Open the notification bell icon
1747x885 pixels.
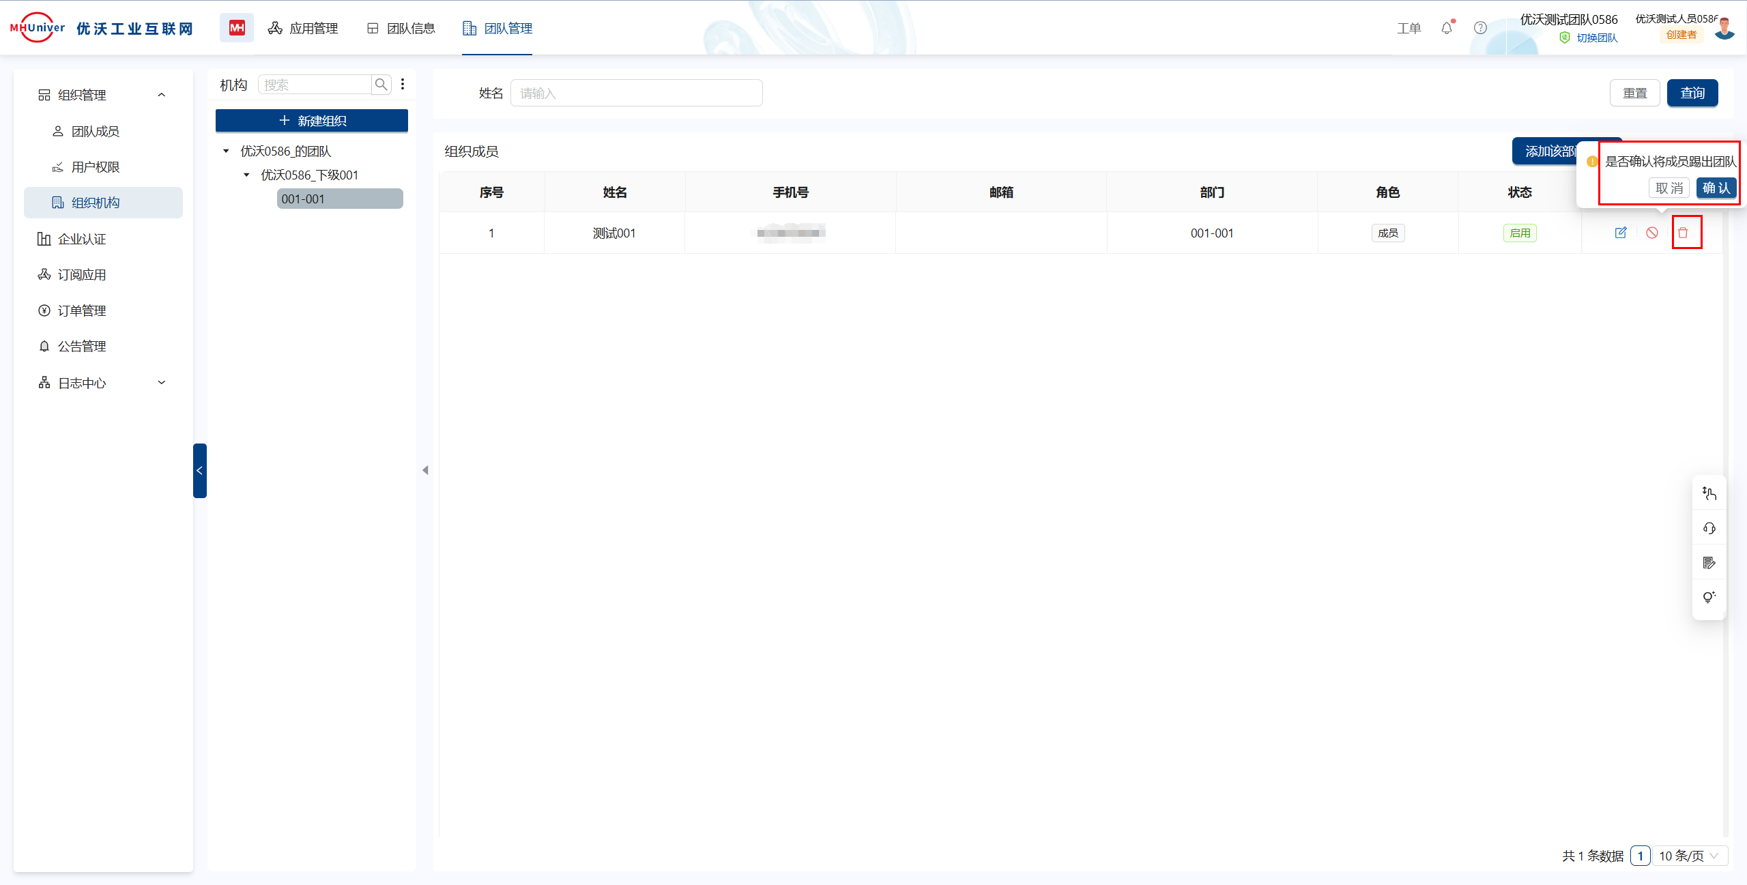point(1446,28)
